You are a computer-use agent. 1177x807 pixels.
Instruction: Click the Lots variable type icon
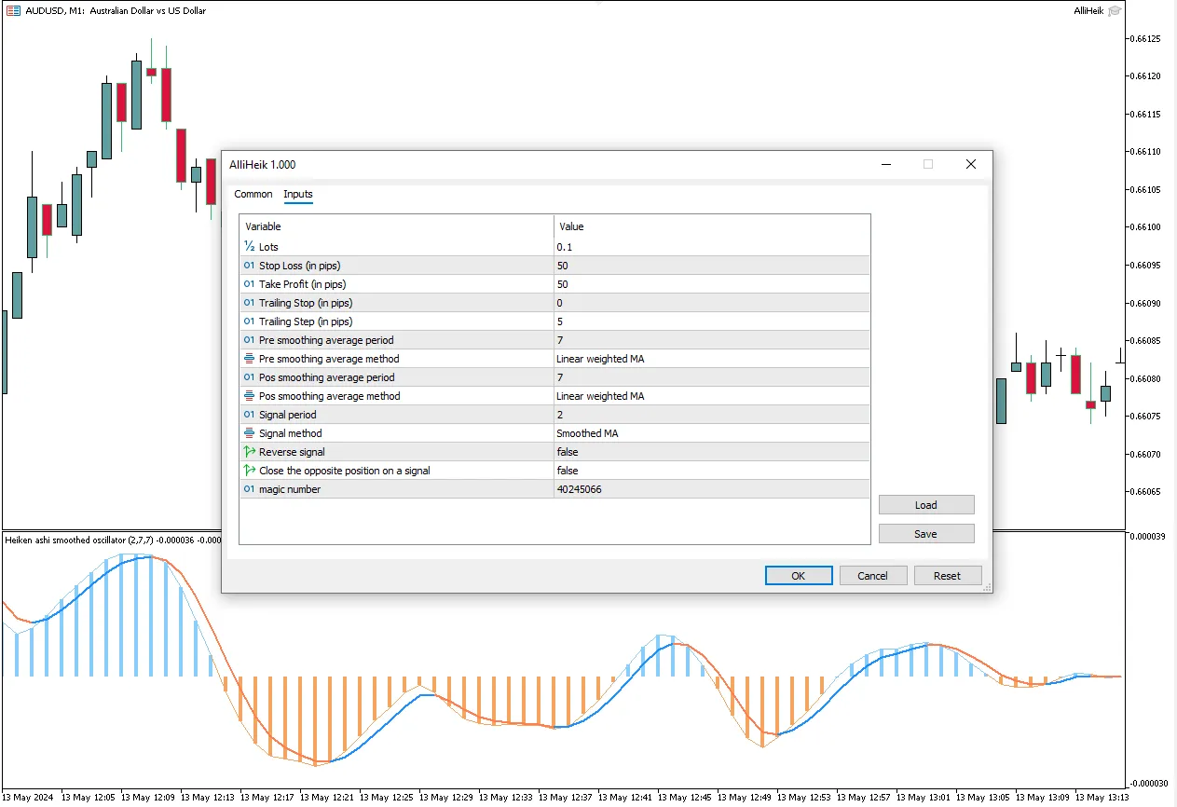point(249,247)
